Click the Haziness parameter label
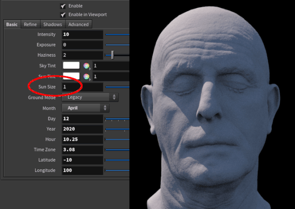The image size is (295, 209). (47, 55)
